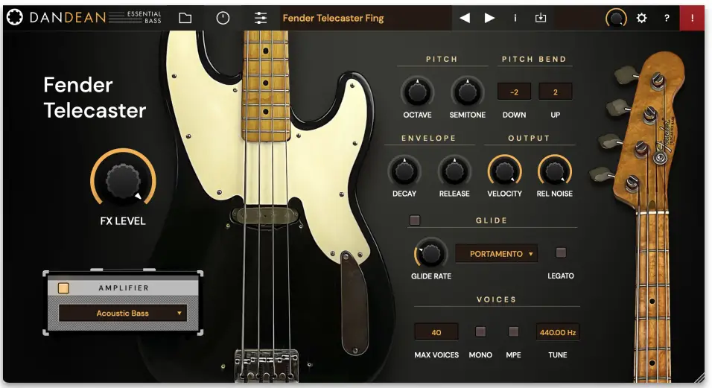
Task: Enable the LEGATO checkbox
Action: click(561, 252)
